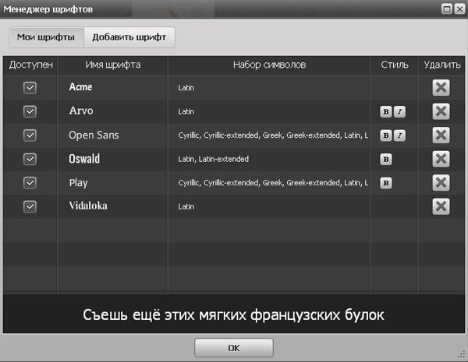The image size is (468, 362).
Task: Open the Мои шрифты tab
Action: click(46, 37)
